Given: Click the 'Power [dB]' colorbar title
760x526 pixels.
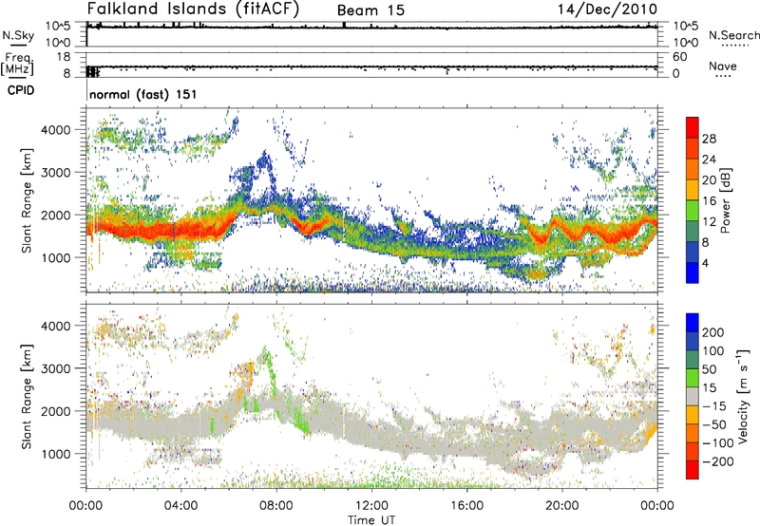Looking at the screenshot, I should [725, 200].
